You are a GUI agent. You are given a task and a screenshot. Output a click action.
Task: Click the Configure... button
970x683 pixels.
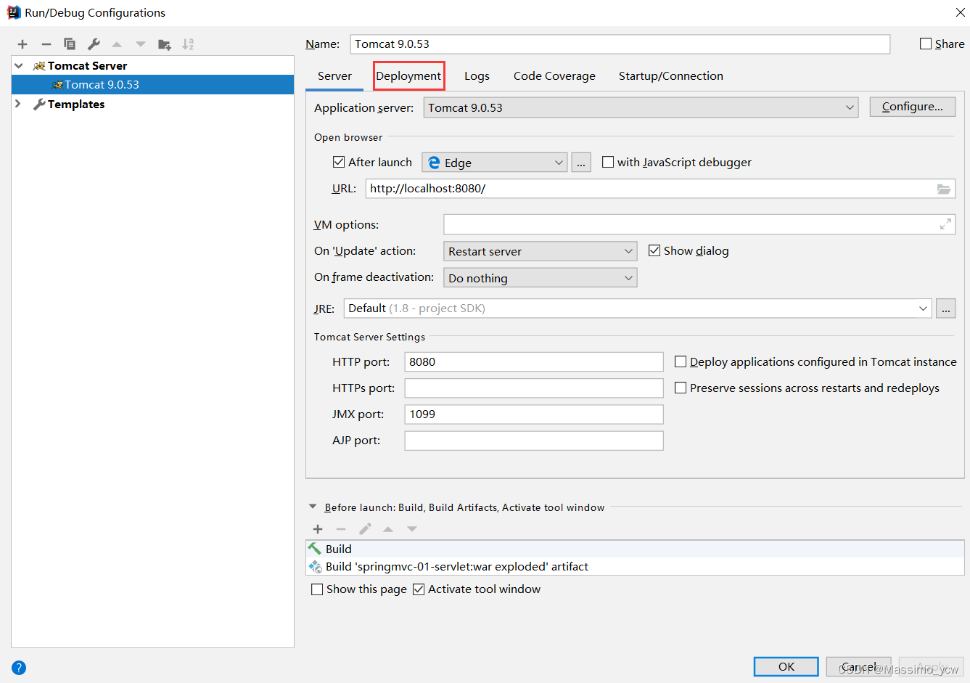pos(913,107)
